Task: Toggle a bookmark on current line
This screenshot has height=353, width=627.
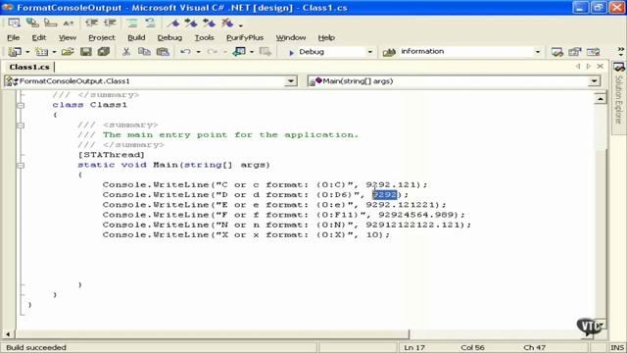Action: coord(173,24)
